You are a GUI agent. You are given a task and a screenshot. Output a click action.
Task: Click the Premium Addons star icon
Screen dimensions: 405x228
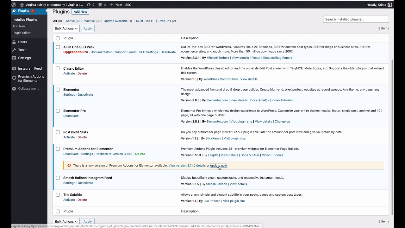point(14,78)
